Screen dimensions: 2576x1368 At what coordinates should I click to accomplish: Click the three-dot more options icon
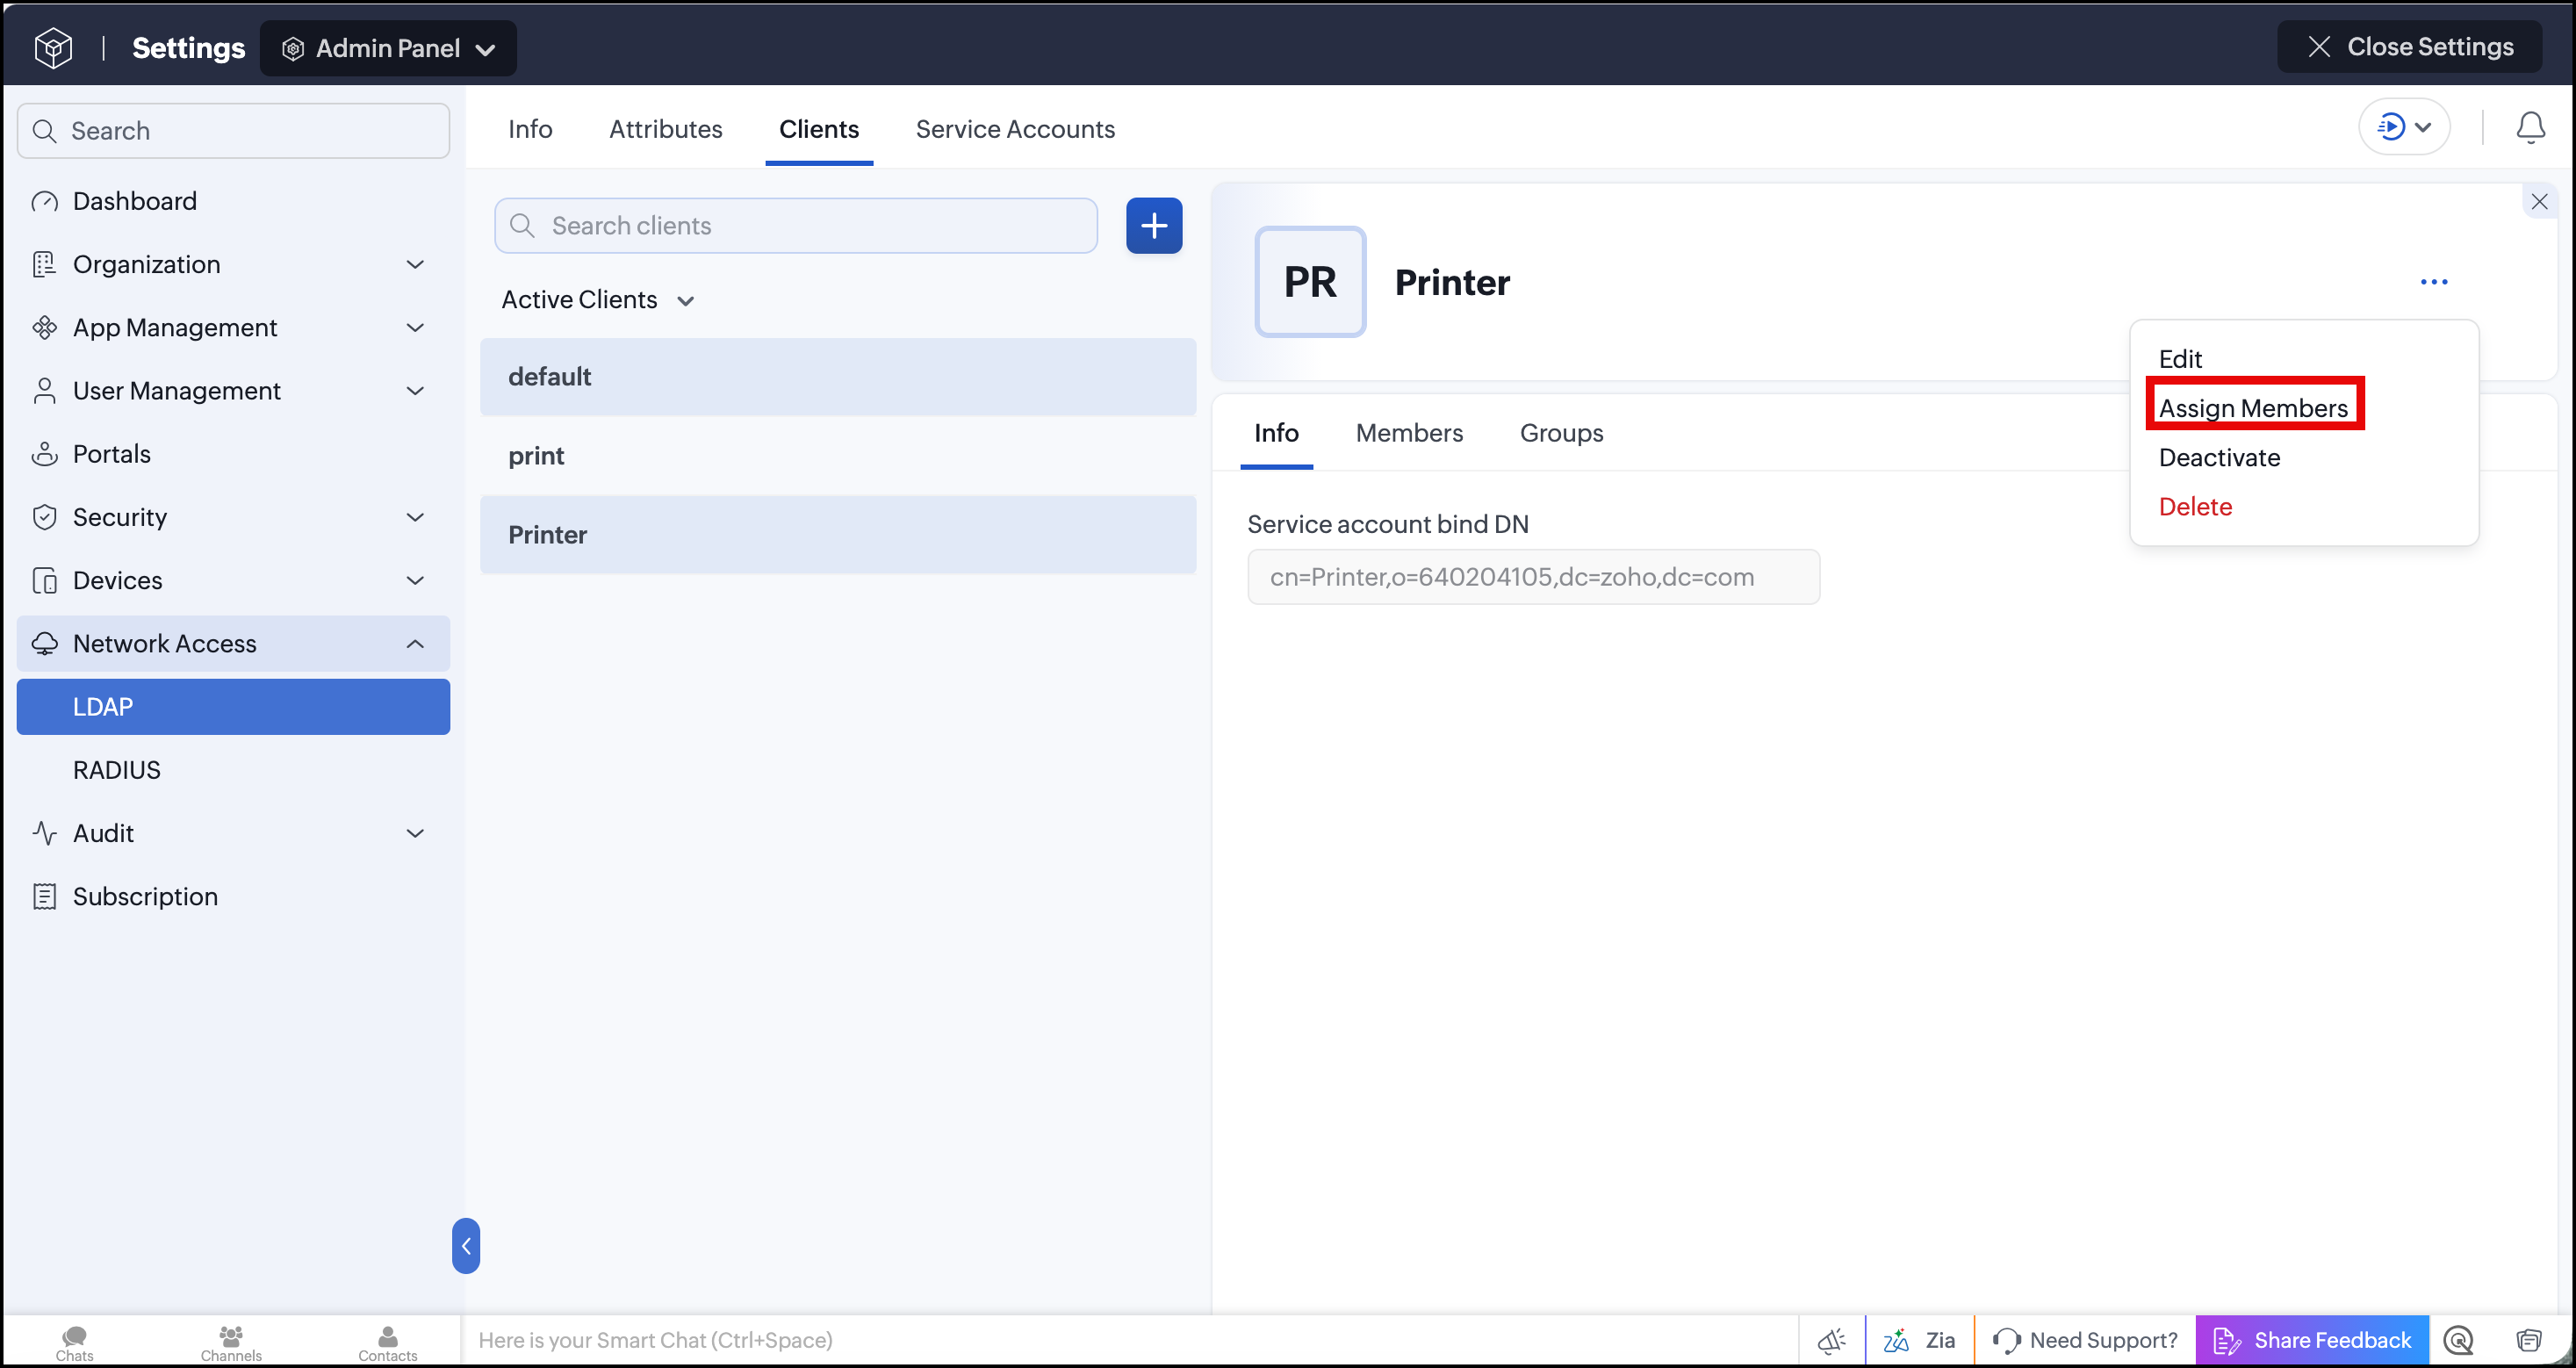point(2434,282)
